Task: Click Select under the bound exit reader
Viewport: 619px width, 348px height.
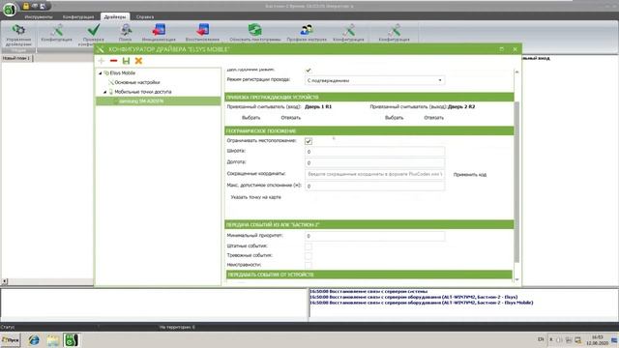Action: (x=394, y=118)
